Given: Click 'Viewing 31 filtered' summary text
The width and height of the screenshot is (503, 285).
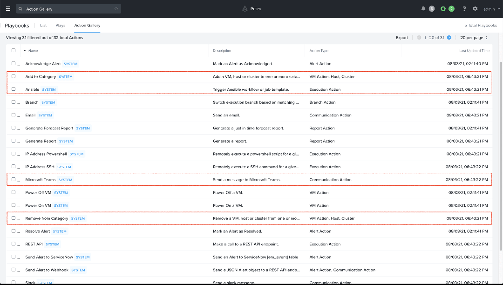Looking at the screenshot, I should point(45,38).
